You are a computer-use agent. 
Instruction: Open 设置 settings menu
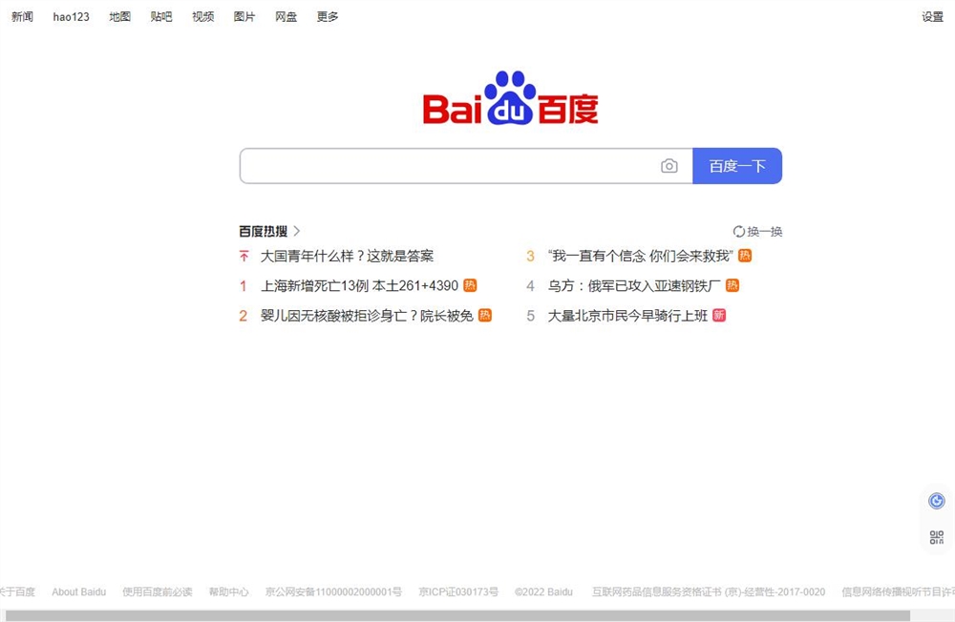[932, 17]
